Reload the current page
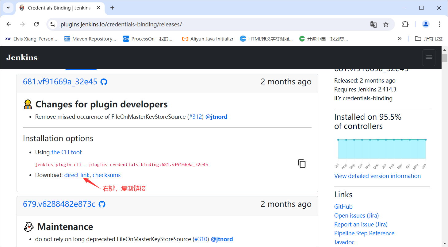448x247 pixels. coord(36,24)
